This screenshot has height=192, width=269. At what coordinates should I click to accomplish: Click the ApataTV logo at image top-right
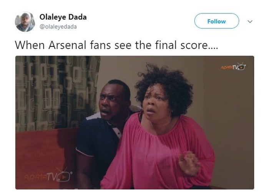coord(233,66)
